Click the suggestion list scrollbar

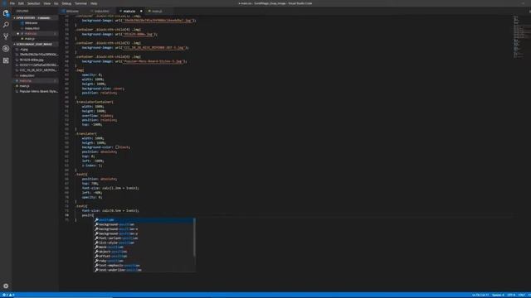[x=194, y=238]
